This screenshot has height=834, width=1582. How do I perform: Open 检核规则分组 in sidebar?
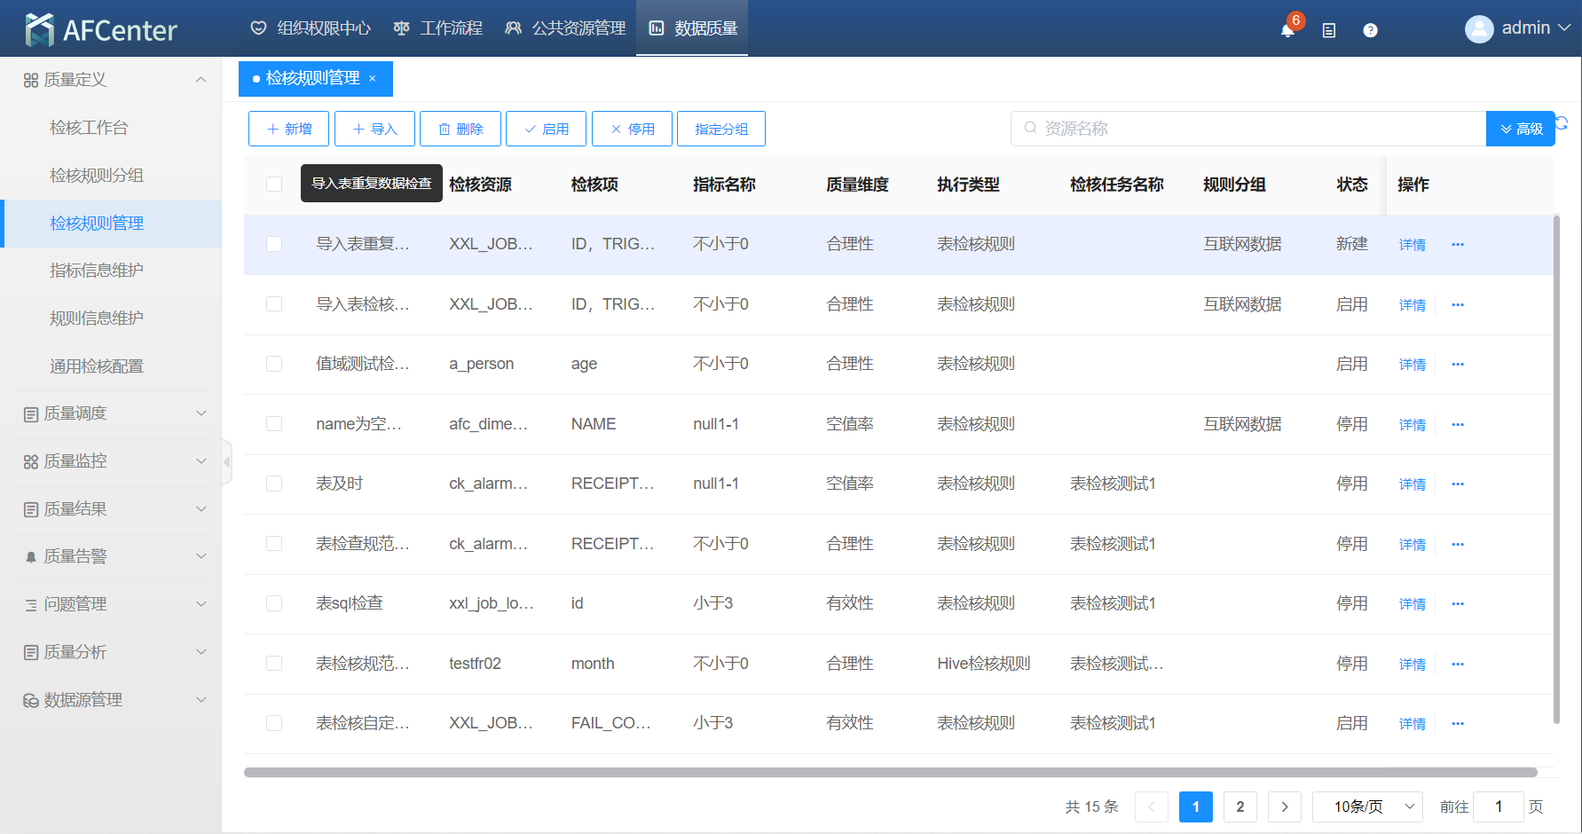(97, 176)
